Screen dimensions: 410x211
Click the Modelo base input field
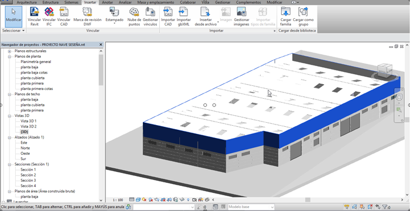pyautogui.click(x=251, y=207)
